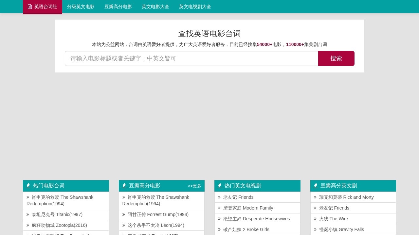Click the arrow icon beside 老友记 Friends
This screenshot has height=235, width=419.
pos(219,197)
